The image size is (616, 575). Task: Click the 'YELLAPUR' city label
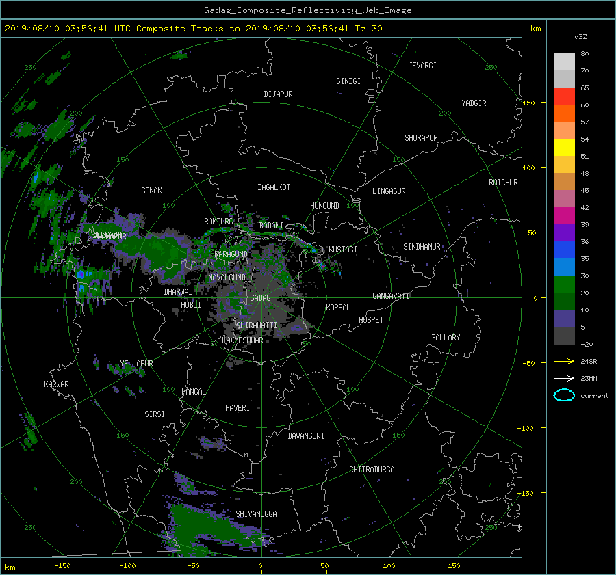pos(136,364)
